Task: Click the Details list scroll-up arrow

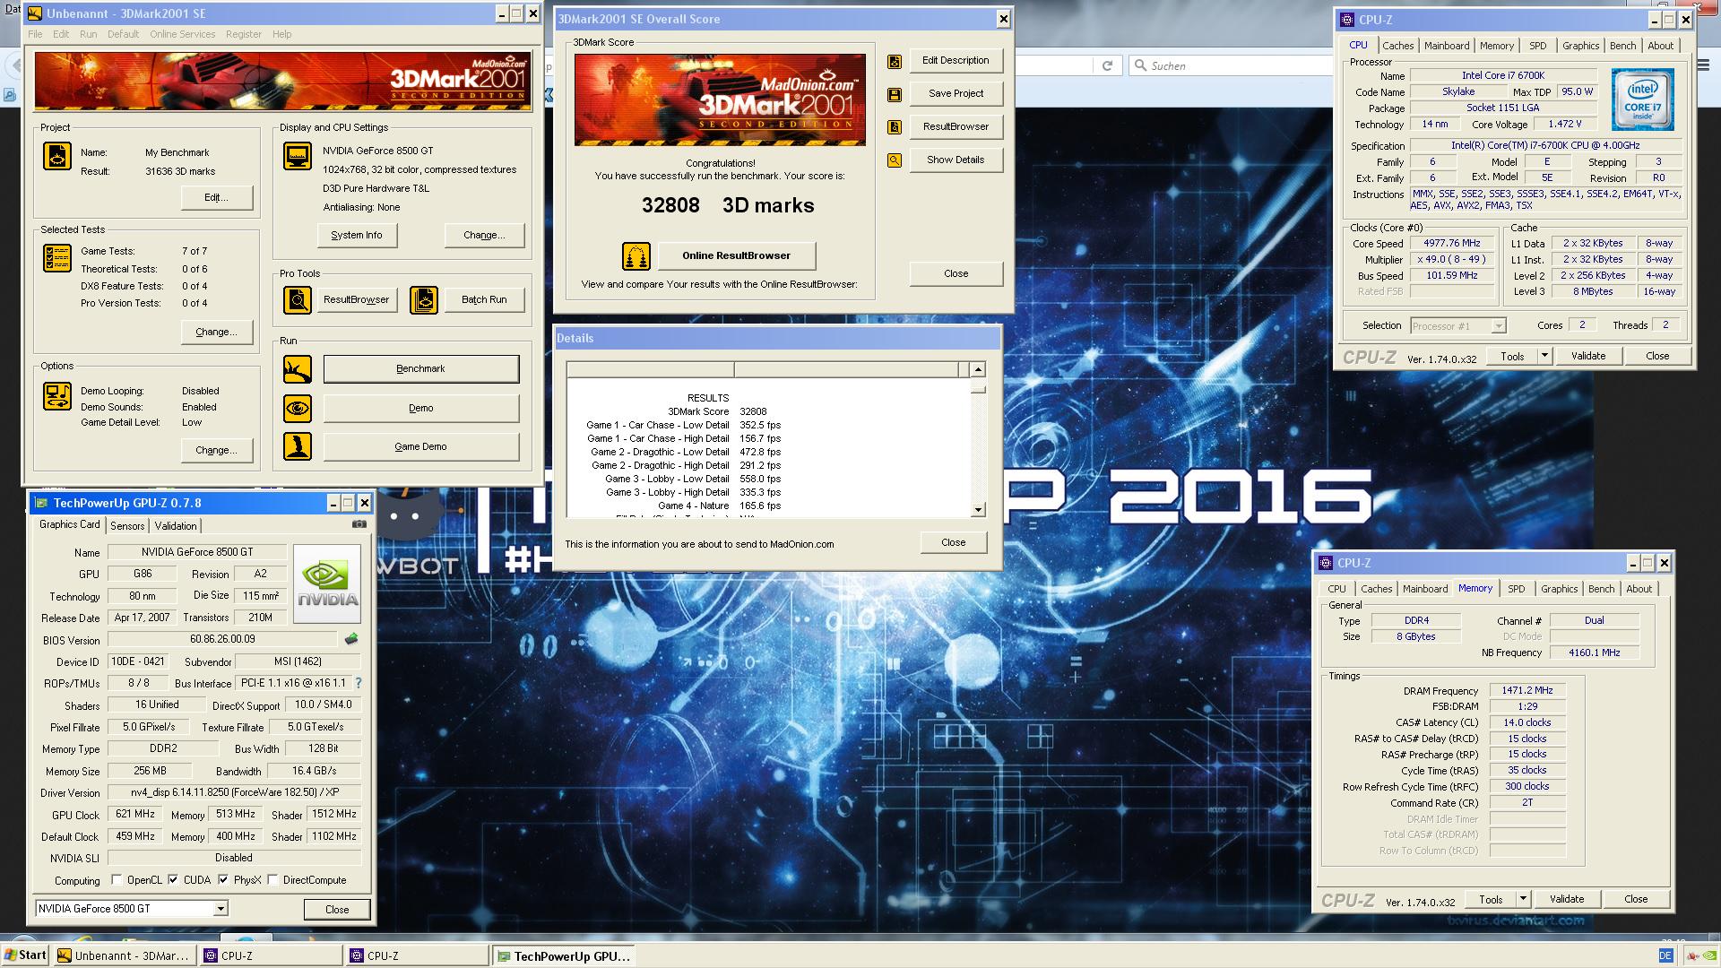Action: click(978, 369)
